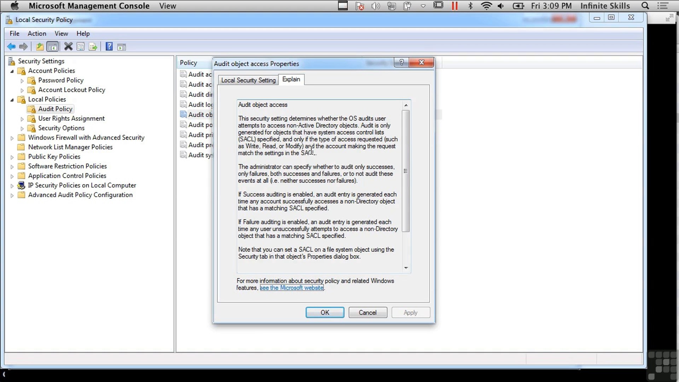Click the red pause bars menu bar icon
679x382 pixels.
[455, 6]
